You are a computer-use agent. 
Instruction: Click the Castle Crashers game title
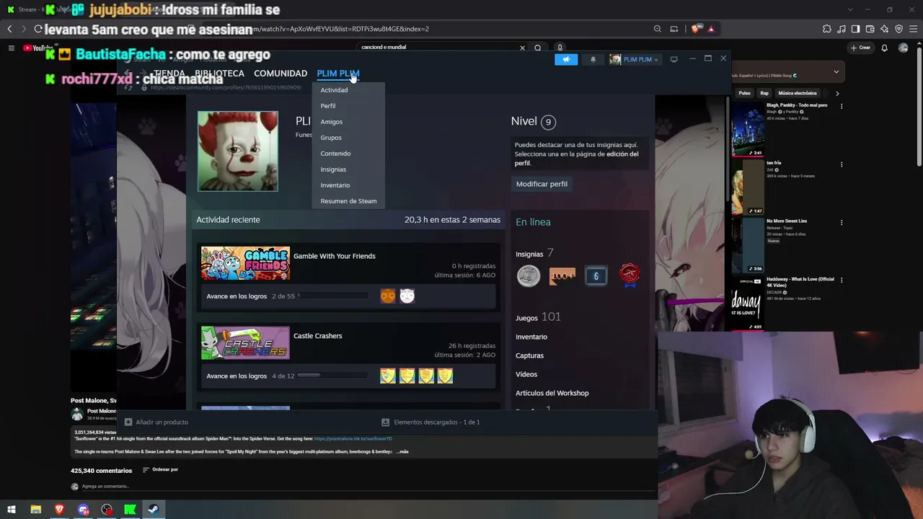(x=318, y=336)
